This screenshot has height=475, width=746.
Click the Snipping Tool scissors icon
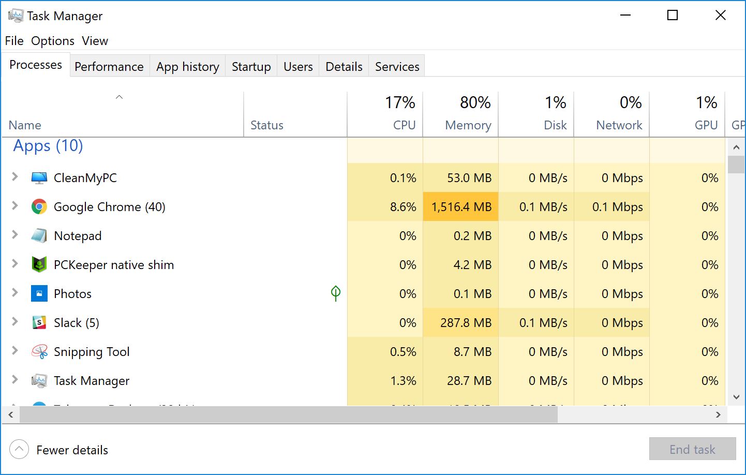tap(39, 352)
